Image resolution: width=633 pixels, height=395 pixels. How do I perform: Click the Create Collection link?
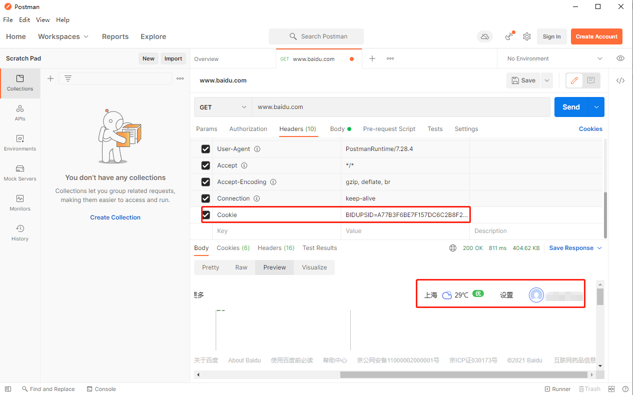point(115,217)
